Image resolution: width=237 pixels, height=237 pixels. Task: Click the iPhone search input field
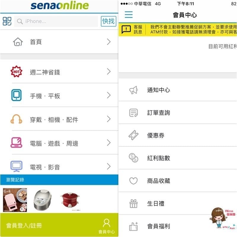[x=56, y=21]
